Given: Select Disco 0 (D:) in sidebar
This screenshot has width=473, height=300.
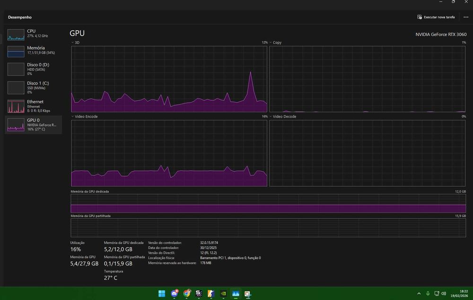Looking at the screenshot, I should (33, 69).
